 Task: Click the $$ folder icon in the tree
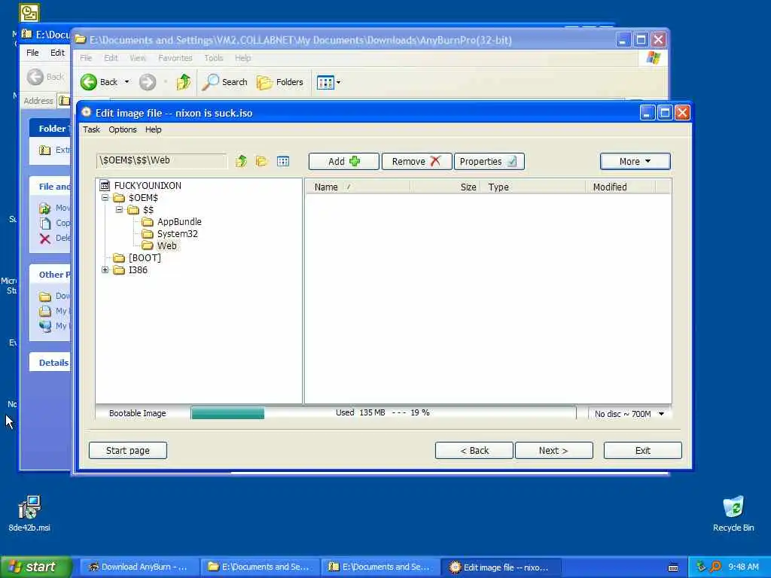(x=133, y=210)
